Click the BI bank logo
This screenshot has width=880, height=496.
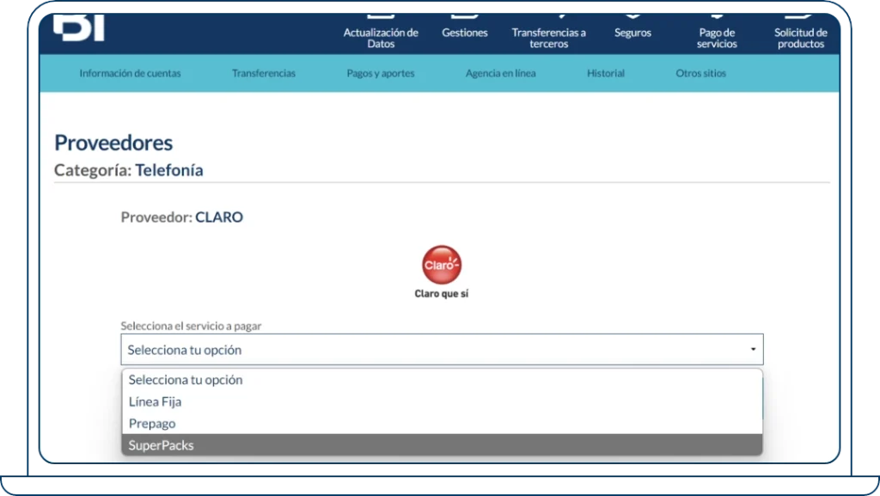pos(79,28)
